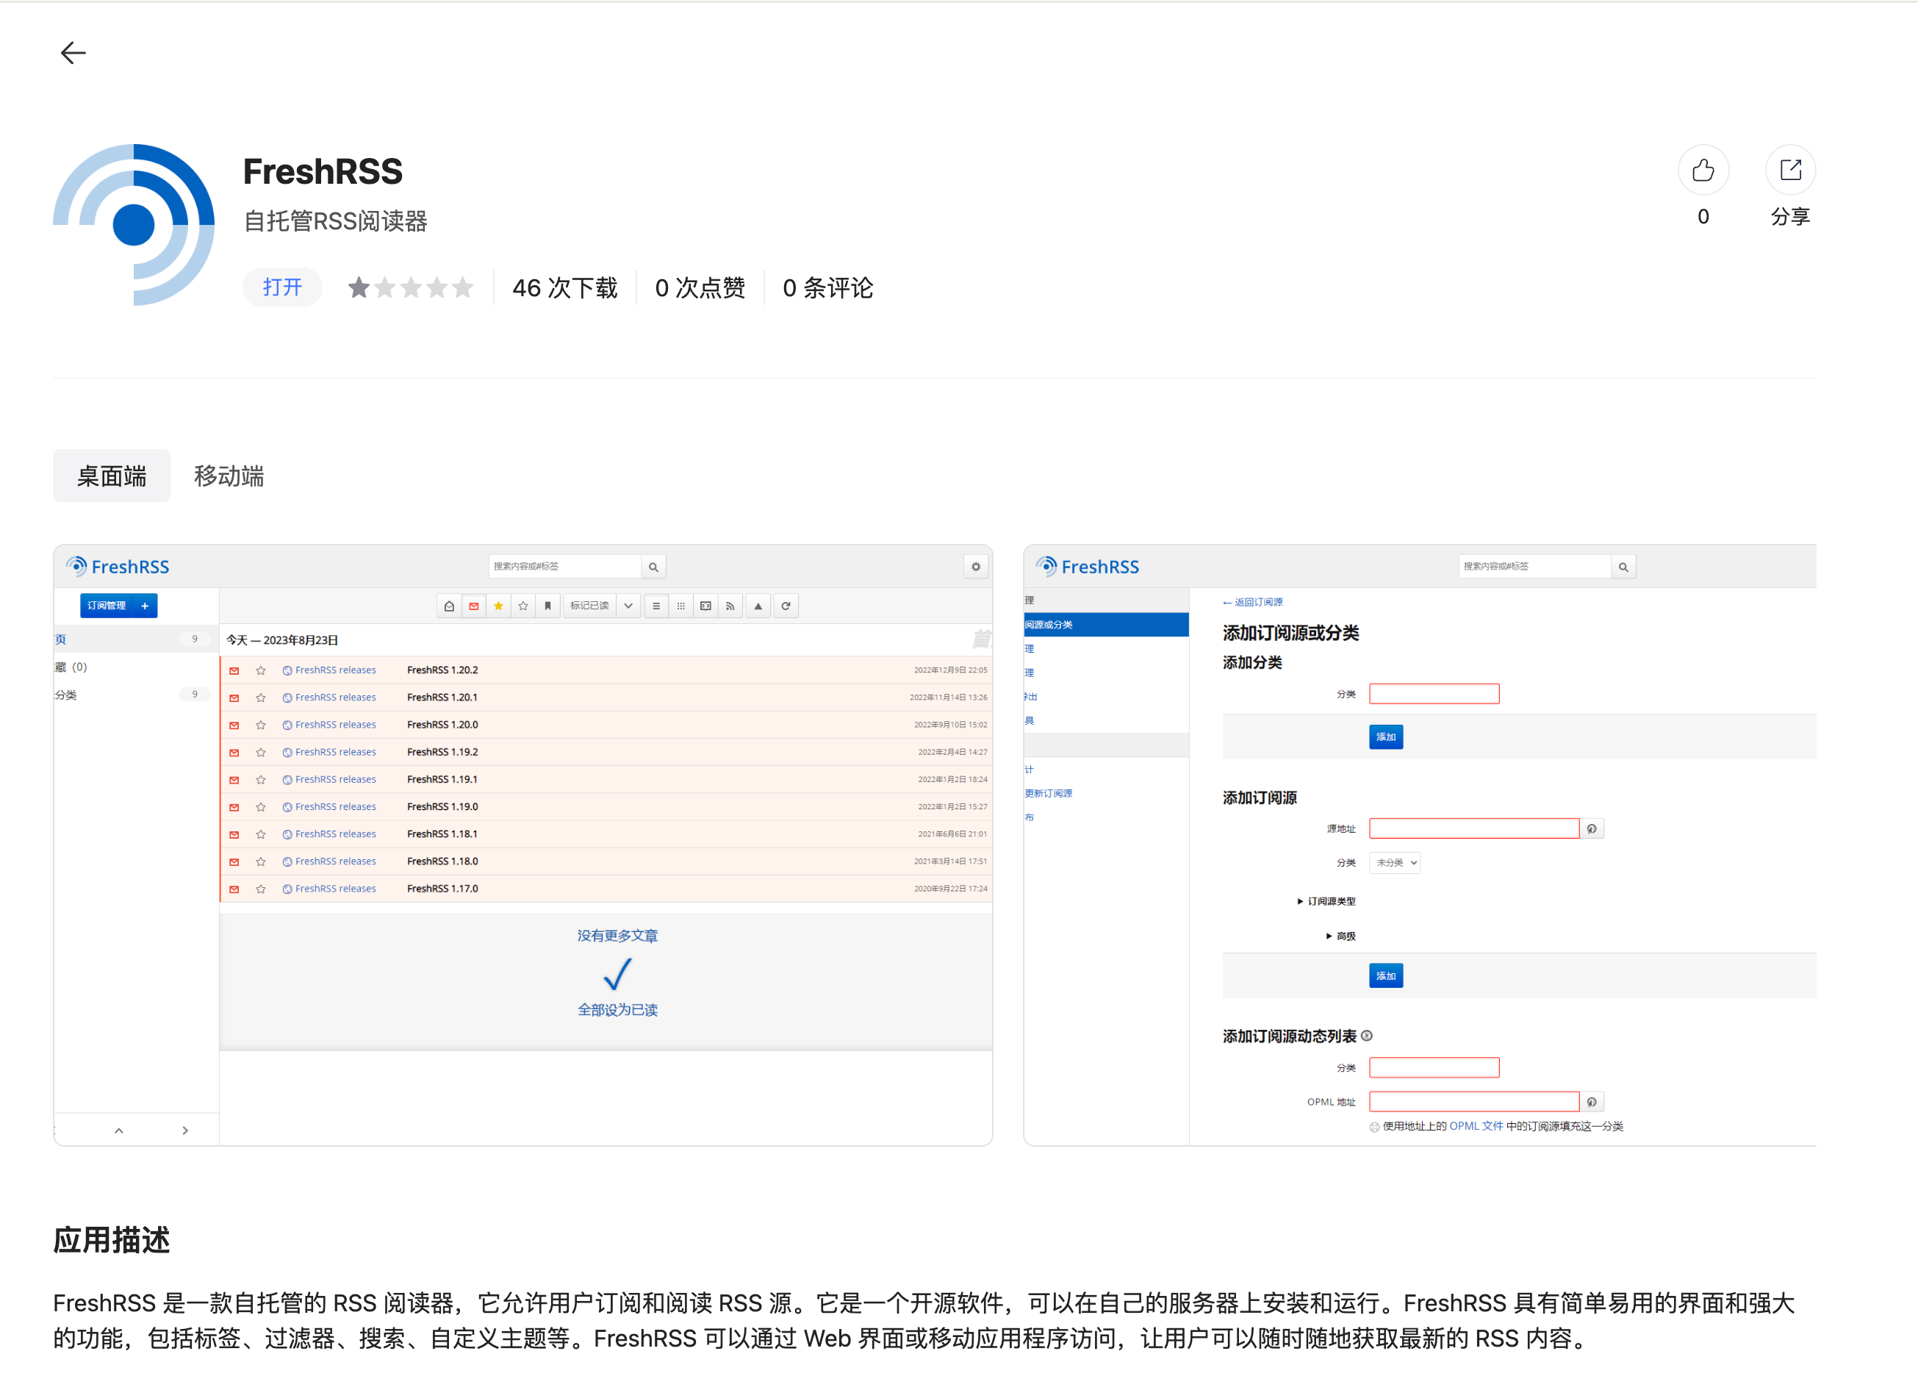1918x1376 pixels.
Task: Open the FreshRSS settings gear icon
Action: tap(976, 567)
